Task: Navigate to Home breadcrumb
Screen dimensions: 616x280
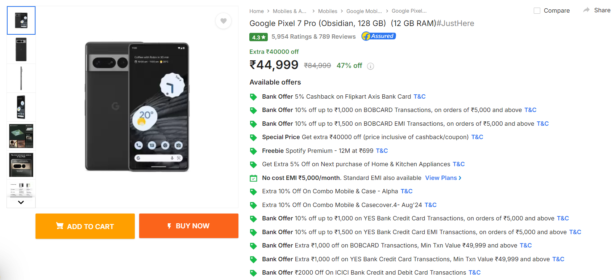Action: (x=257, y=11)
